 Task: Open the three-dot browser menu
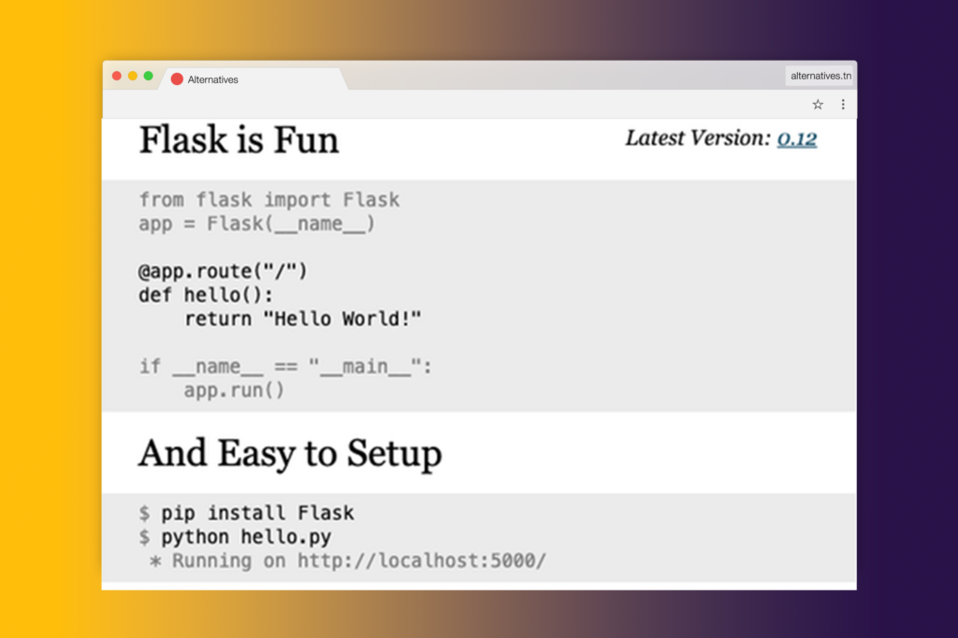tap(843, 105)
